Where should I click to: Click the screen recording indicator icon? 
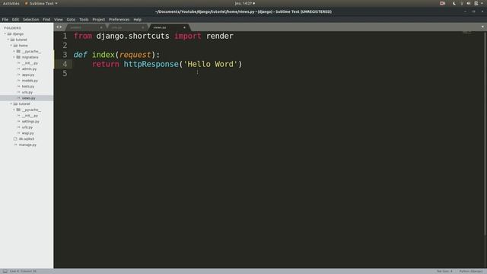(x=443, y=3)
